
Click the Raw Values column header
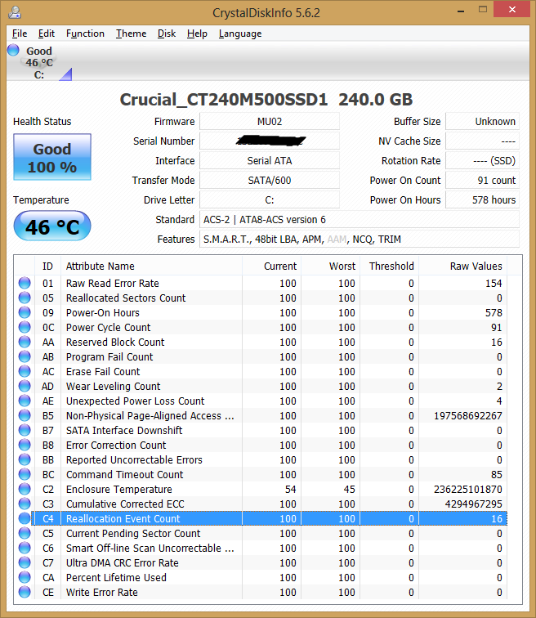pyautogui.click(x=476, y=266)
